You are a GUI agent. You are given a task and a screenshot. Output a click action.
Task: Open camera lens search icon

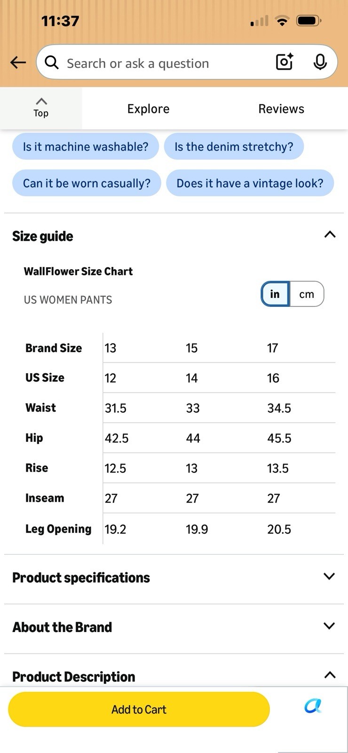coord(285,62)
